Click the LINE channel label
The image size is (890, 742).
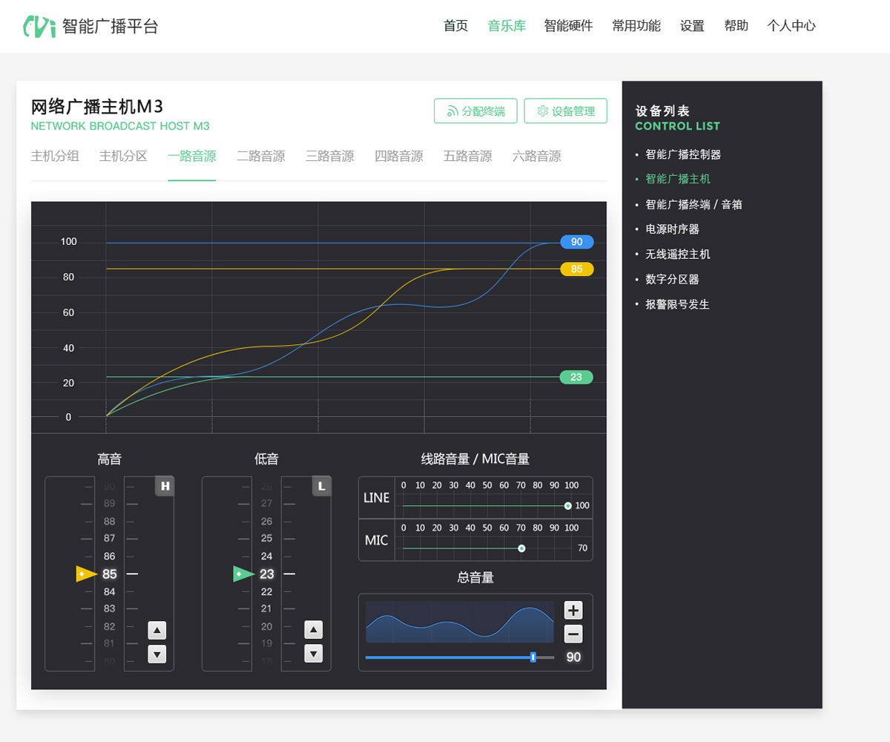pyautogui.click(x=377, y=498)
